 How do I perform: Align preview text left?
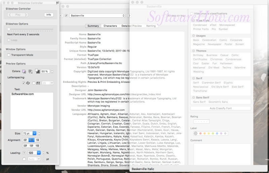[25, 140]
